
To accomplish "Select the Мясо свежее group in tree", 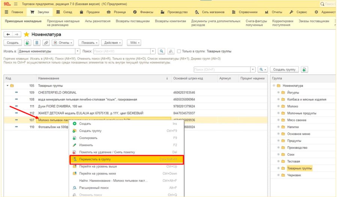I will click(x=297, y=120).
